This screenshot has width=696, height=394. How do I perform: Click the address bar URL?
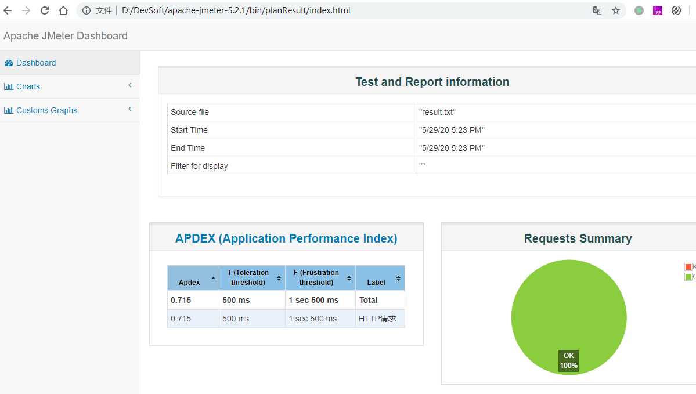(236, 10)
